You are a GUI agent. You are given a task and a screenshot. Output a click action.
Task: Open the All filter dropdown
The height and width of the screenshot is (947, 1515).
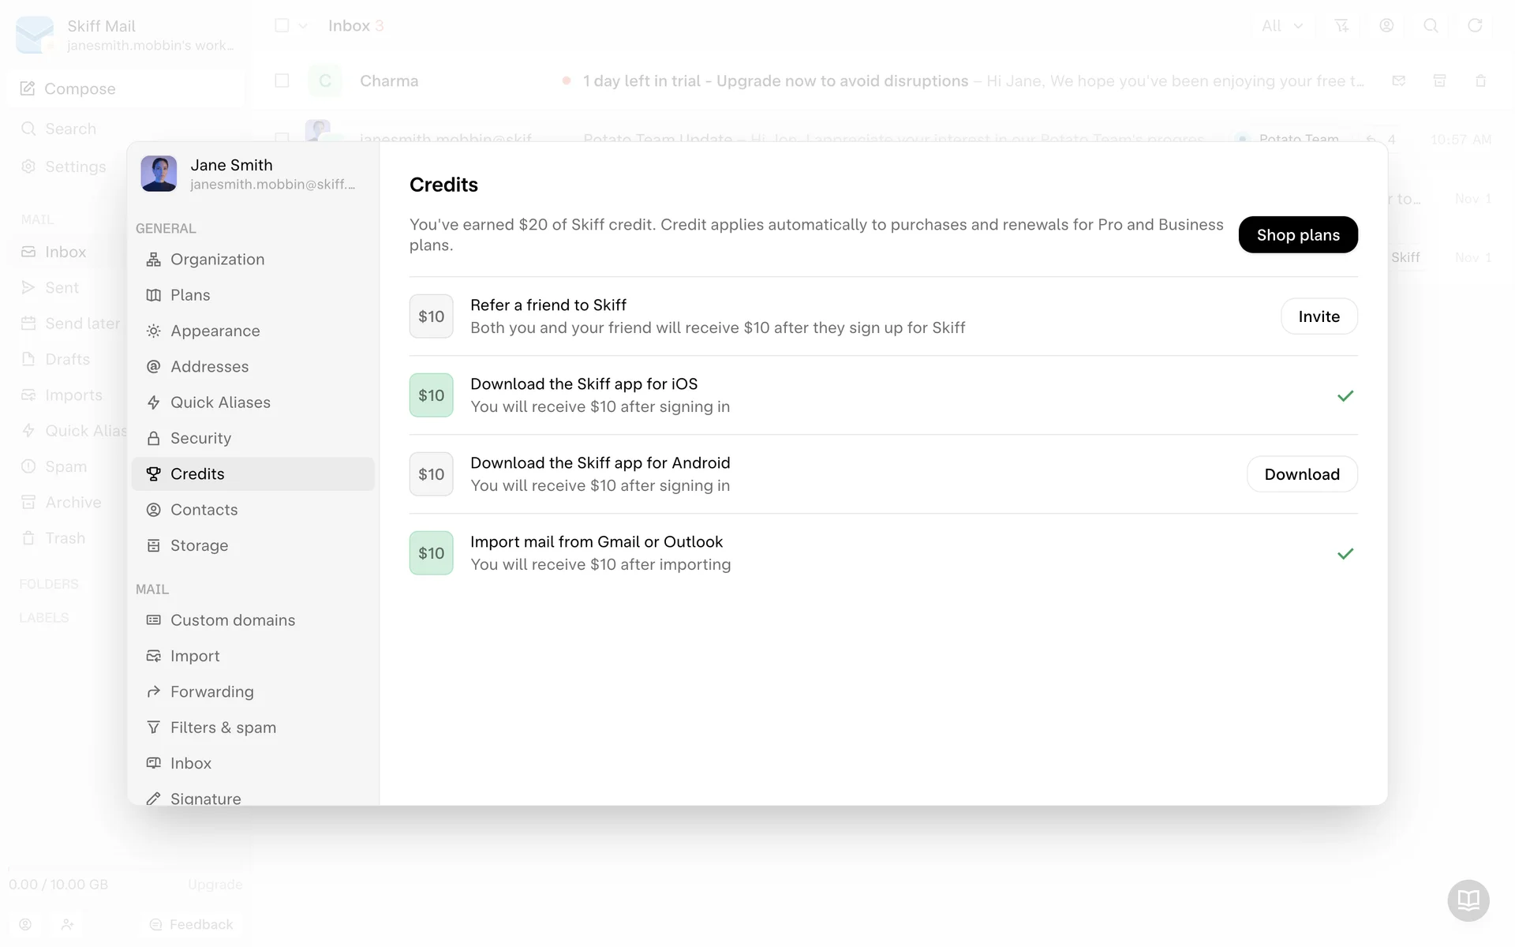tap(1281, 26)
